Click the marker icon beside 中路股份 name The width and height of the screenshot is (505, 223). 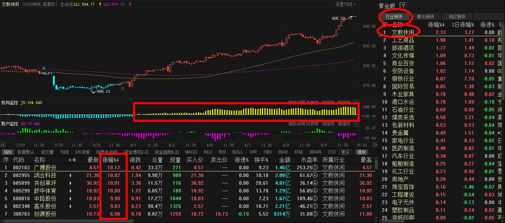[71, 199]
